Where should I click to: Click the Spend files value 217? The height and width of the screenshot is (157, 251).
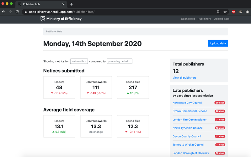133,87
